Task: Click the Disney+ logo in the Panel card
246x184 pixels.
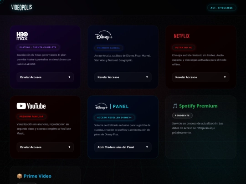Action: [x=101, y=106]
